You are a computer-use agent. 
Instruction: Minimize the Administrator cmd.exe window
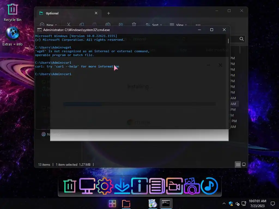(199, 30)
